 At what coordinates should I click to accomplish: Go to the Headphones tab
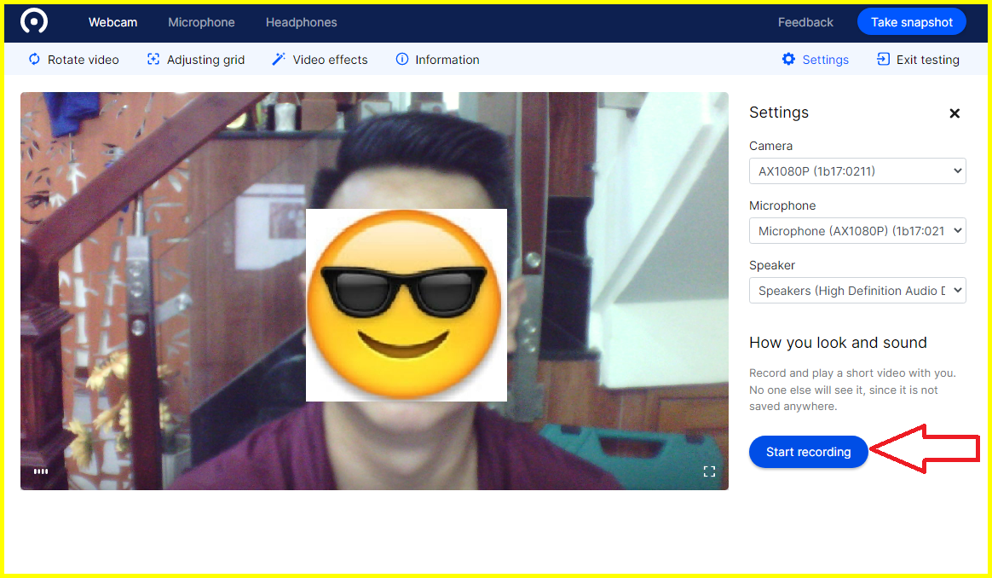pyautogui.click(x=301, y=22)
